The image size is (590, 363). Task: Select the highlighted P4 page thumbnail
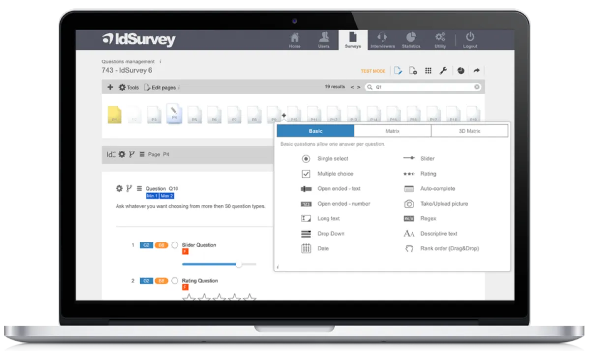click(x=174, y=113)
